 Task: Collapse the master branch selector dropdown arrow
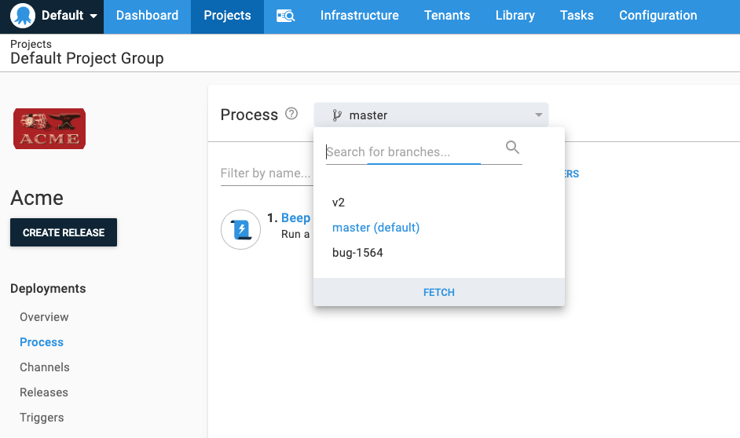coord(539,115)
